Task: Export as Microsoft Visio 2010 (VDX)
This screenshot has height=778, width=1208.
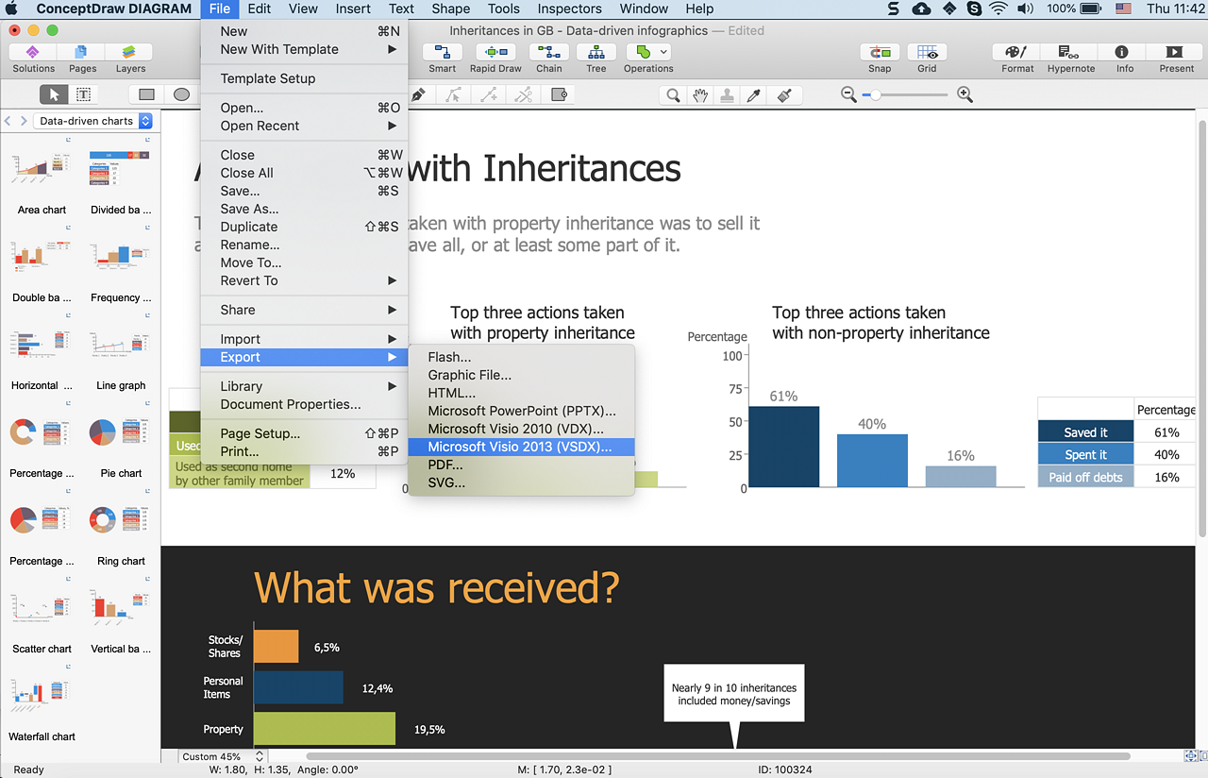Action: click(x=521, y=429)
